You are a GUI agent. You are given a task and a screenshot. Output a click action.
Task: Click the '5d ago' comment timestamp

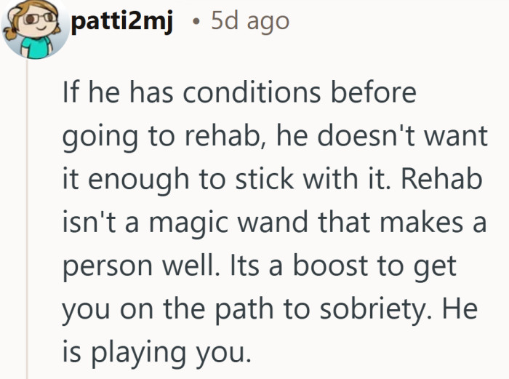[250, 21]
